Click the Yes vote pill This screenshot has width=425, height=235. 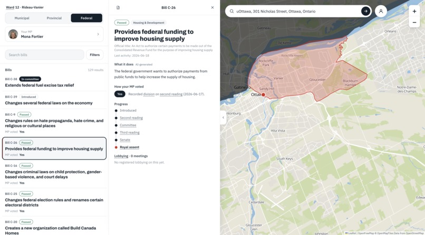(120, 94)
